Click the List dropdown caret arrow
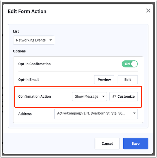This screenshot has height=158, width=157. pyautogui.click(x=51, y=40)
